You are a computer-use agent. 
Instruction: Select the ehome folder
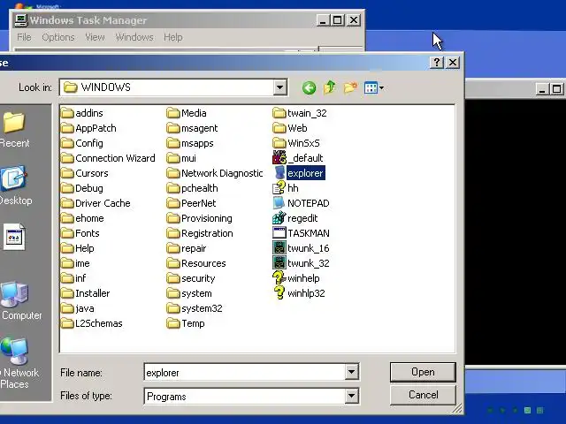point(82,218)
